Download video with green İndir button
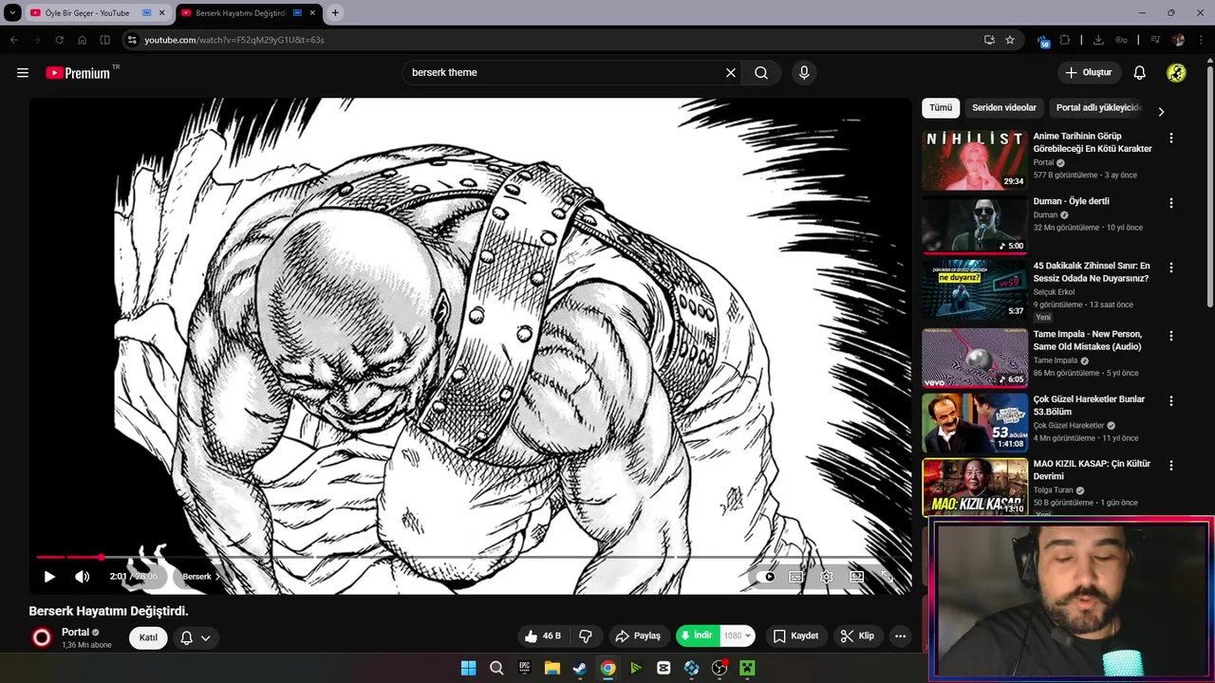 (698, 636)
